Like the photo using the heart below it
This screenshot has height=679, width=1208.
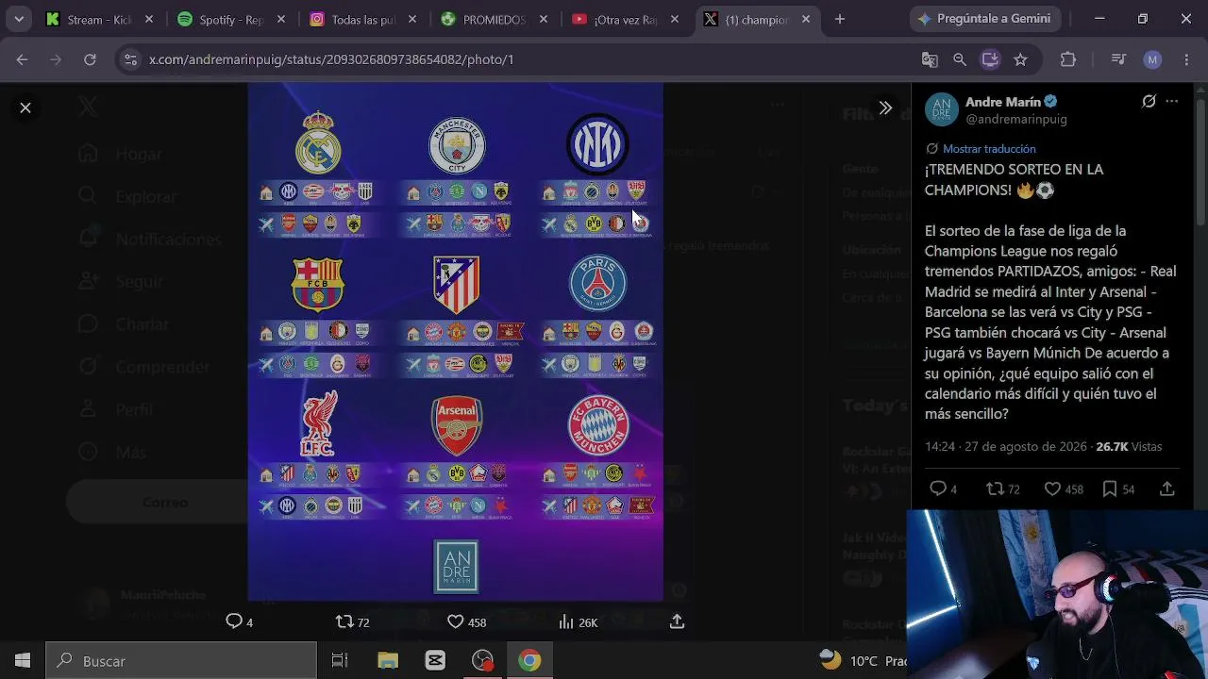coord(455,621)
